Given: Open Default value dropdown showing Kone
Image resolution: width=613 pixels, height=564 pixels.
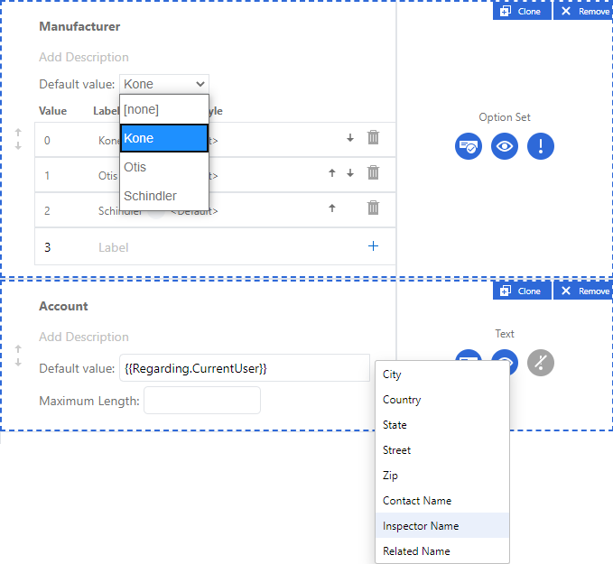Looking at the screenshot, I should tap(164, 84).
